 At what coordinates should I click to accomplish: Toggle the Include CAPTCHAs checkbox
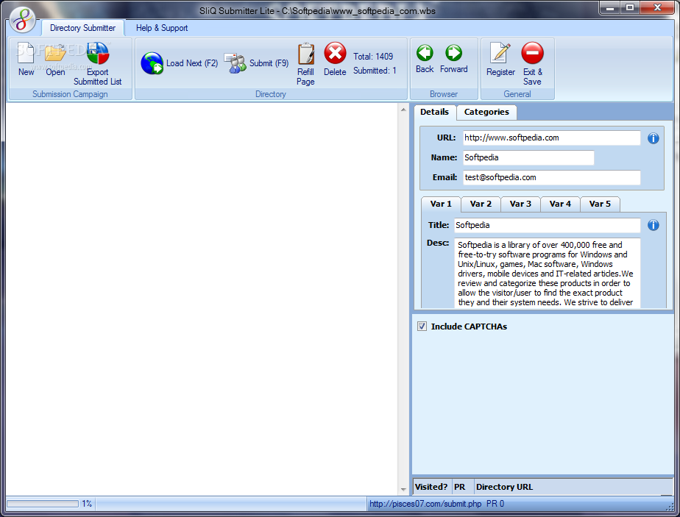point(422,327)
